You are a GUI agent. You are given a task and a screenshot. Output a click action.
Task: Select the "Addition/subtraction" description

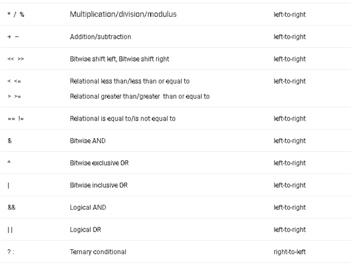point(100,37)
